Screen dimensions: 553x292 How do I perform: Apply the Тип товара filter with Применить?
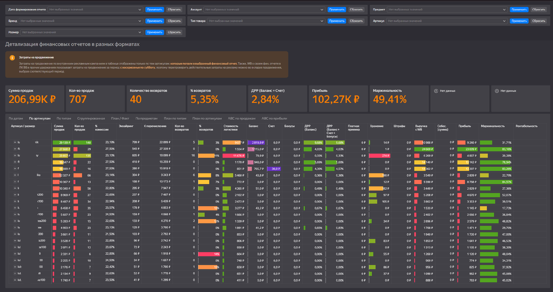[337, 21]
